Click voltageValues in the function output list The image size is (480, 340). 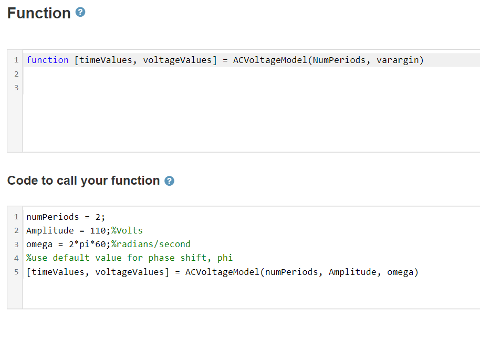[178, 60]
